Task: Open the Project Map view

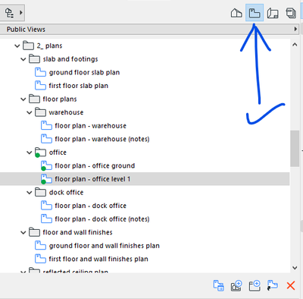Action: tap(236, 13)
